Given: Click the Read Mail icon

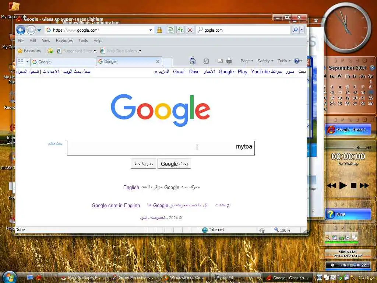Looking at the screenshot, I should tap(220, 61).
